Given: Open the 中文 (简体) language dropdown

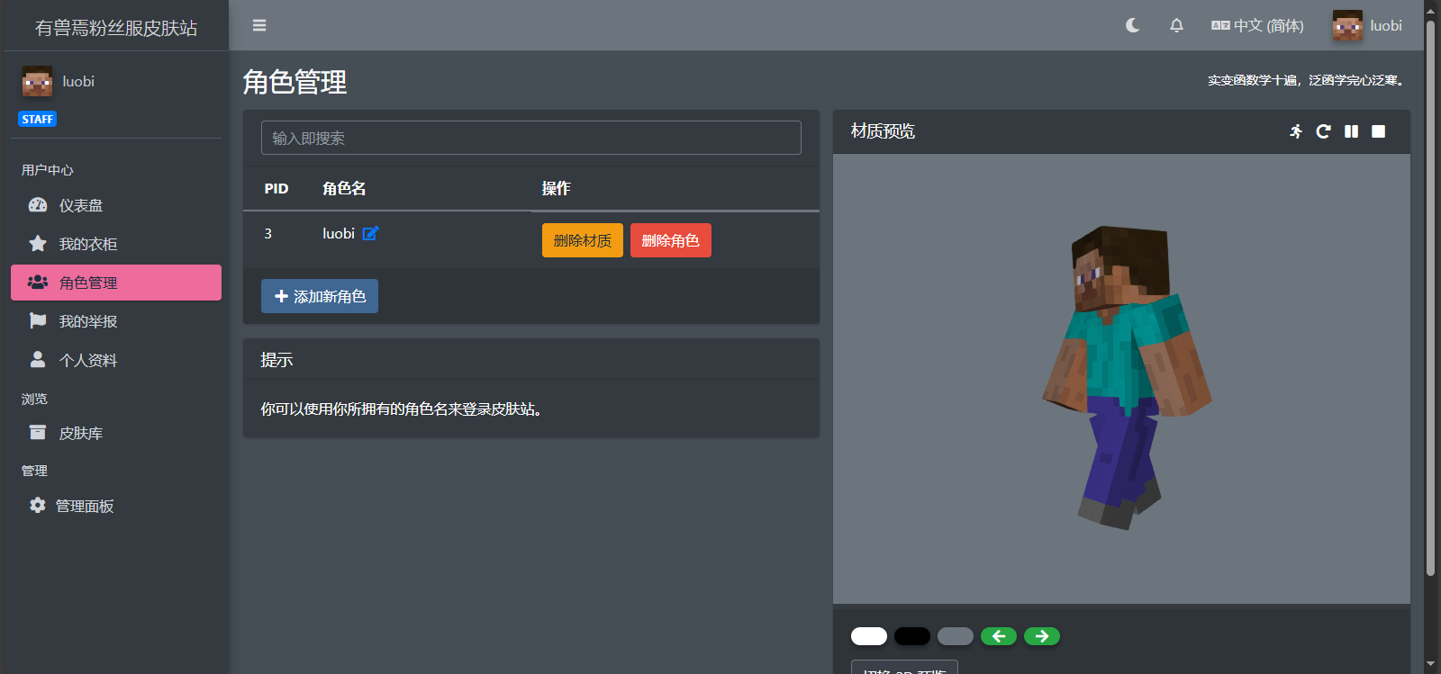Looking at the screenshot, I should pyautogui.click(x=1257, y=25).
